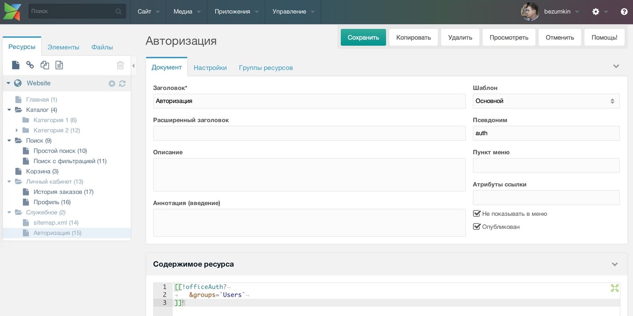The width and height of the screenshot is (633, 316).
Task: Select the Документ tab
Action: pos(167,67)
